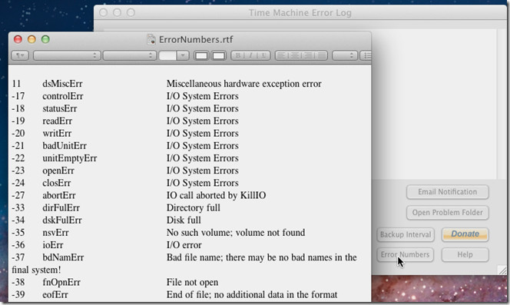
Task: Click the Error Numbers button
Action: [x=406, y=254]
